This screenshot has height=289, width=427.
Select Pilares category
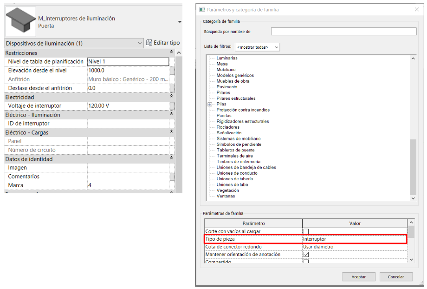(223, 92)
